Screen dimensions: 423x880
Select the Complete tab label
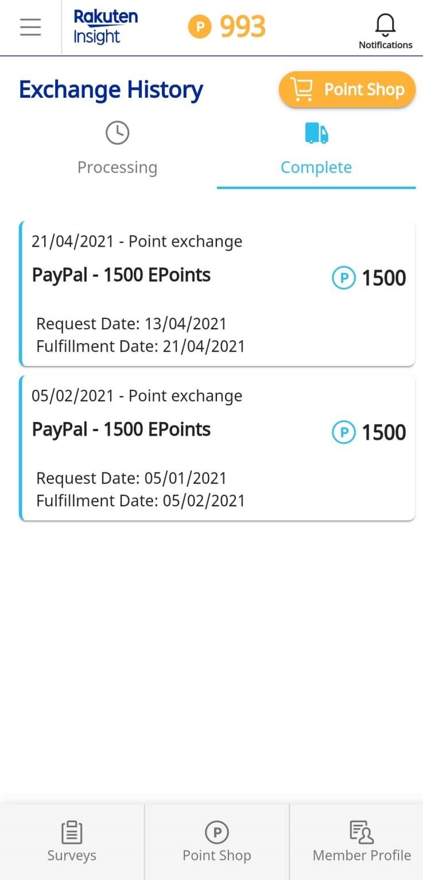coord(316,167)
